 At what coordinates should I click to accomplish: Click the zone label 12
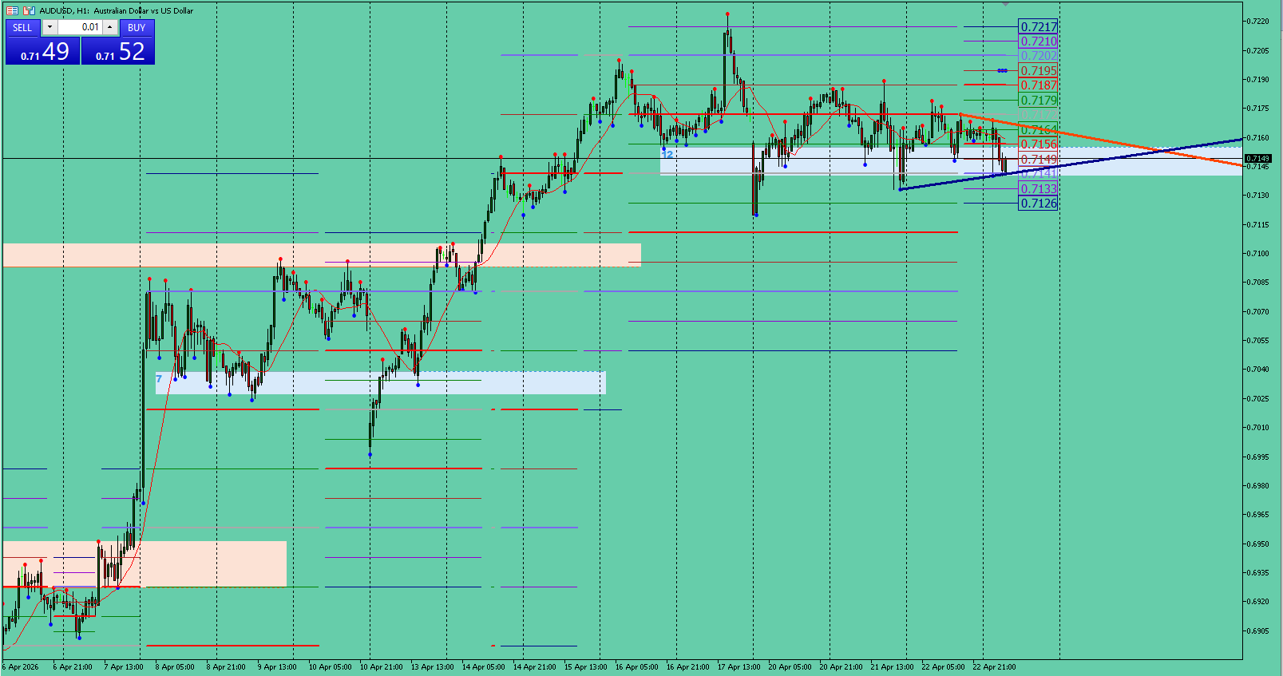tap(667, 154)
